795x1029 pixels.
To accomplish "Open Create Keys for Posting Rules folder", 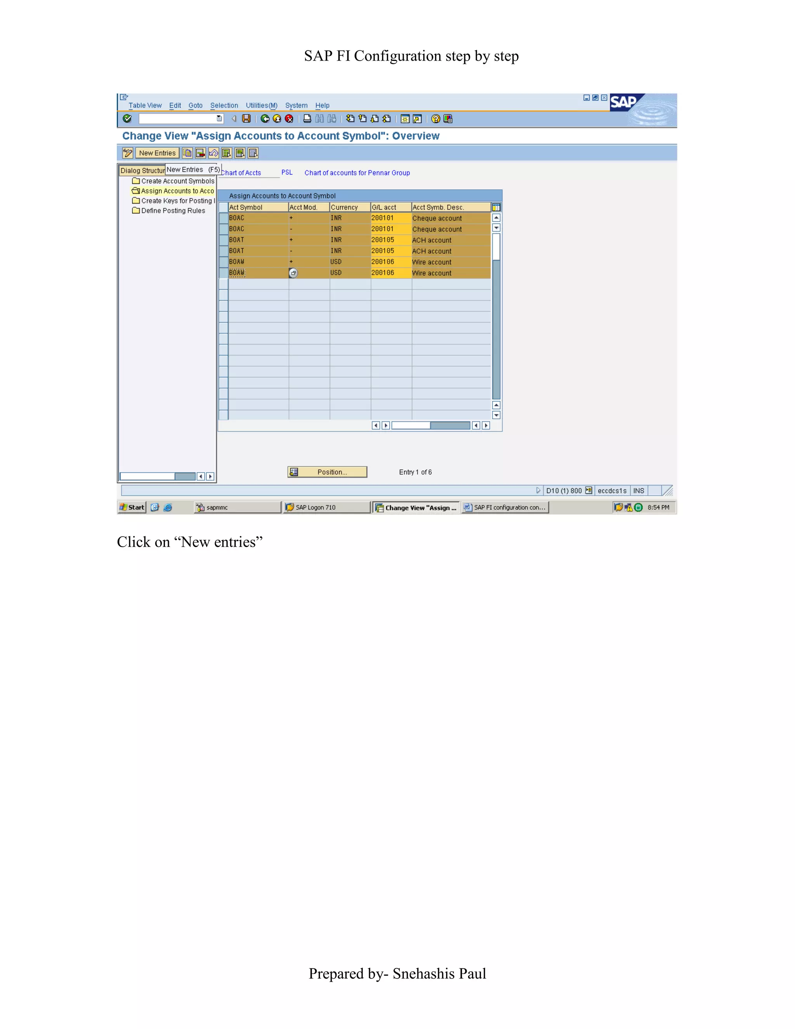I will click(173, 201).
